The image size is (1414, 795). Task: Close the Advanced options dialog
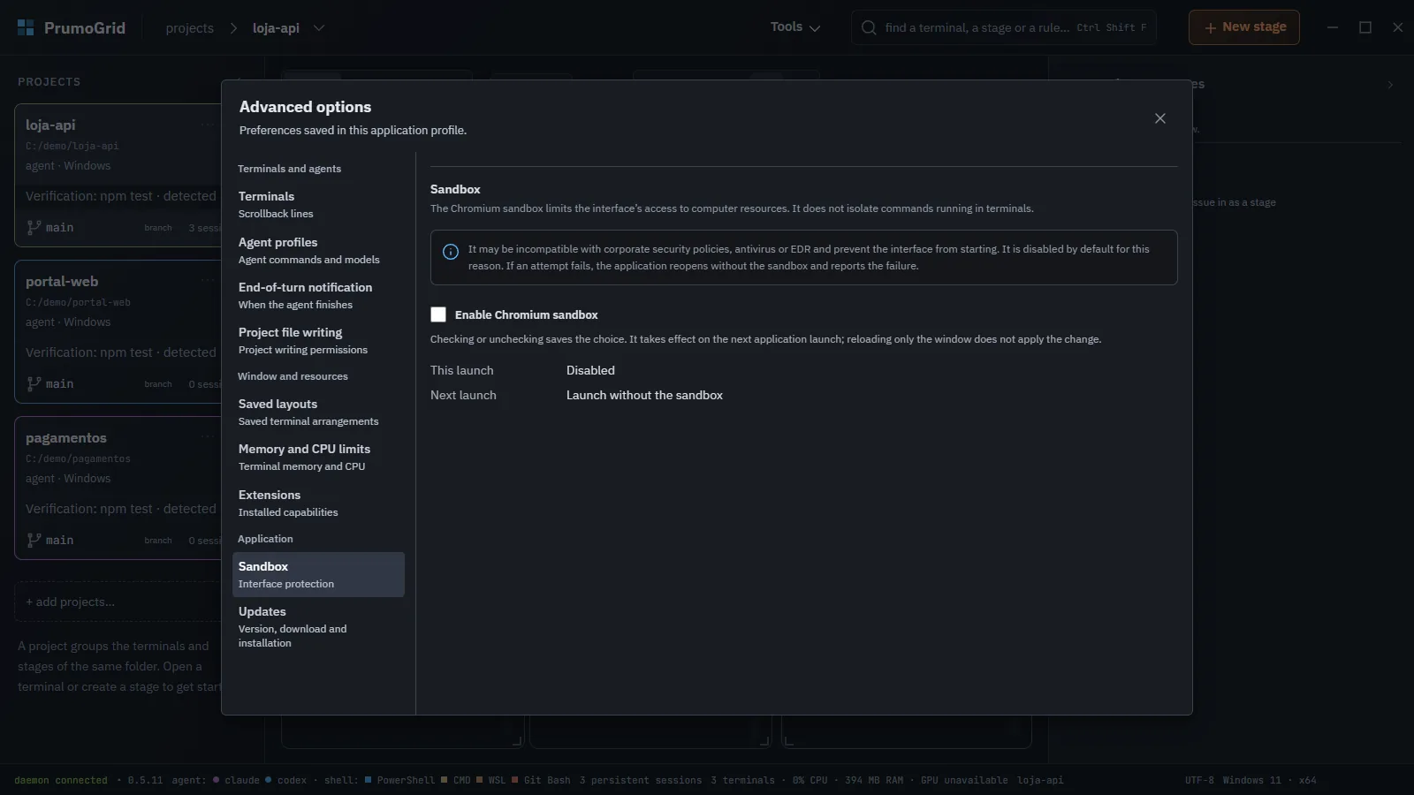click(x=1160, y=118)
